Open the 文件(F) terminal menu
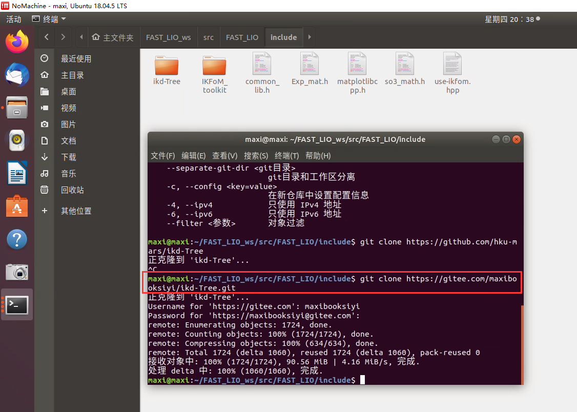Image resolution: width=577 pixels, height=412 pixels. pyautogui.click(x=162, y=156)
